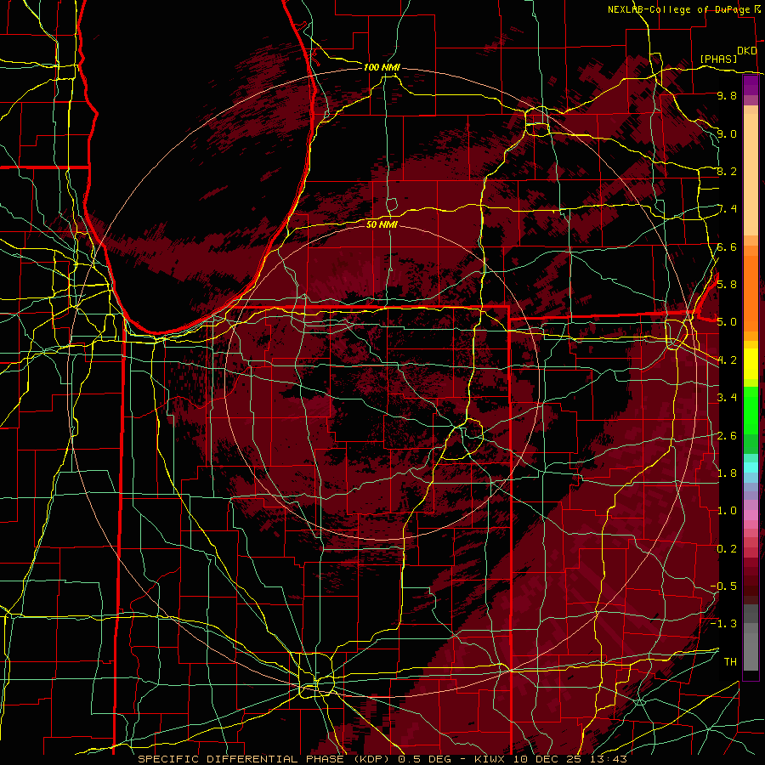Click the yellow color bar segment
Viewport: 765px width, 765px height.
coord(751,363)
